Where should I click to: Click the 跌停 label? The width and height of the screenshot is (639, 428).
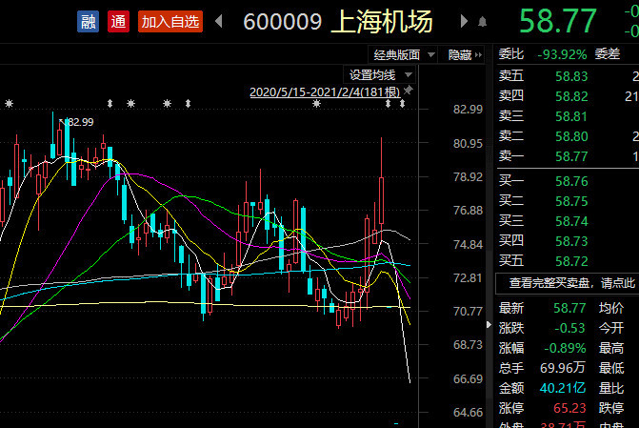pos(611,408)
